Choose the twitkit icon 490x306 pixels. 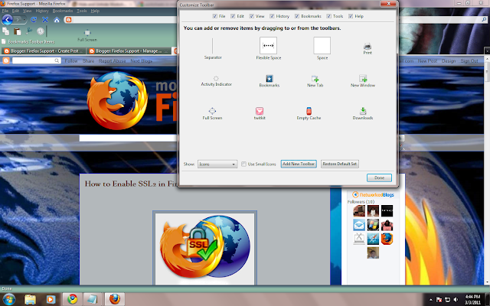click(x=260, y=111)
